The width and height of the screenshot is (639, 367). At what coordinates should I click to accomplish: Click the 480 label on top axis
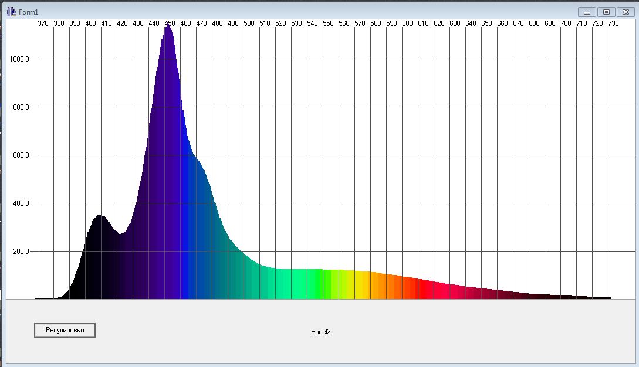[x=218, y=23]
